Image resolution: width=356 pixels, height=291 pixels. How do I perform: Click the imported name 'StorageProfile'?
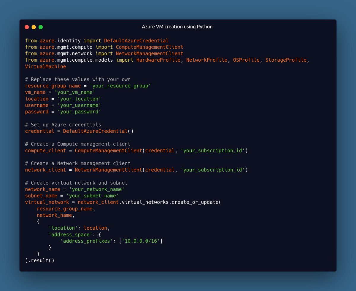tap(286, 60)
